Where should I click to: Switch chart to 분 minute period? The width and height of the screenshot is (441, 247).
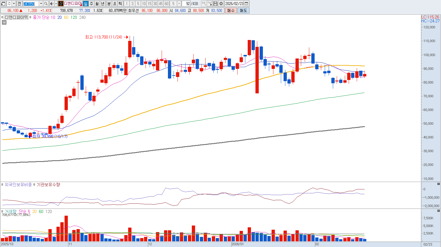[x=109, y=4]
